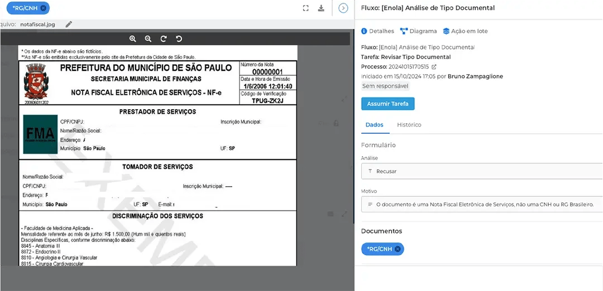
Task: Open process link icon next to 20241015170515
Action: pyautogui.click(x=434, y=67)
